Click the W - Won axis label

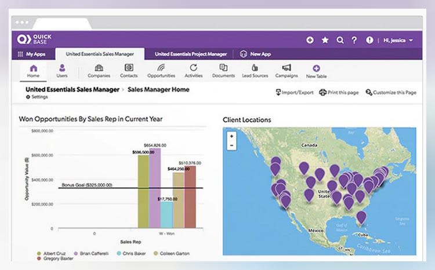tap(166, 233)
